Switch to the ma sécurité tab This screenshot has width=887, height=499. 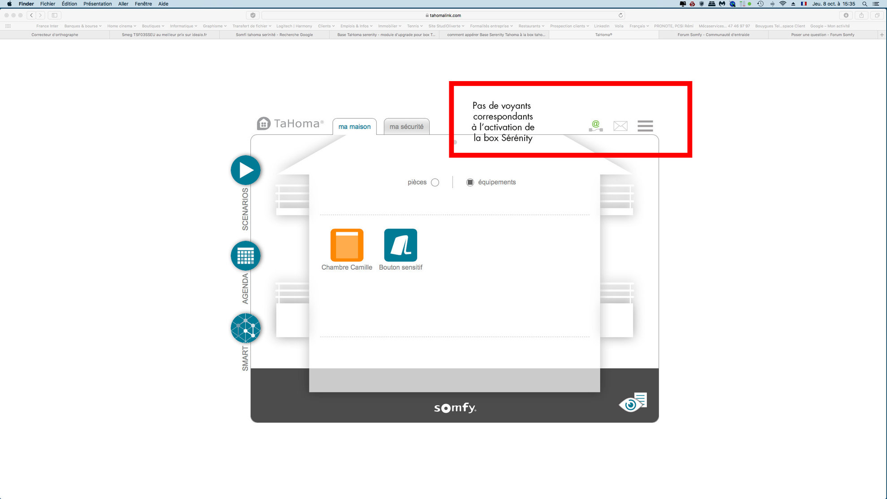(x=406, y=127)
